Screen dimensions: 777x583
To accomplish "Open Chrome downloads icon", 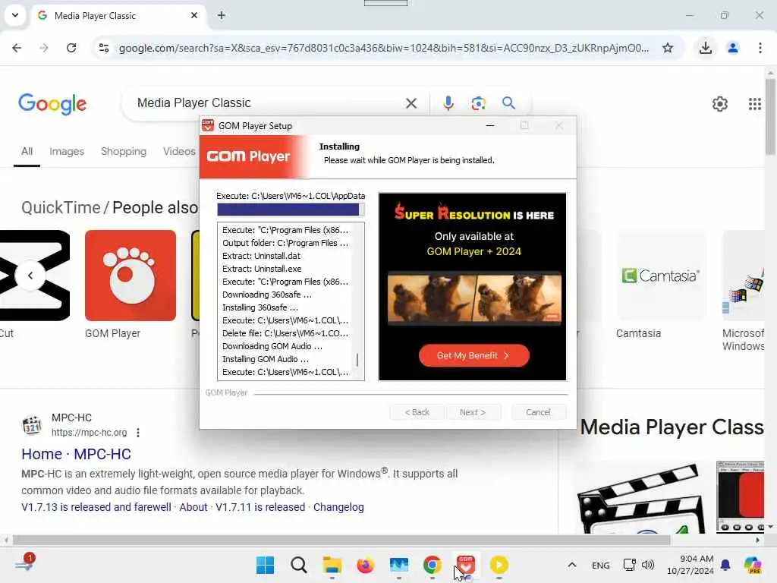I will pyautogui.click(x=706, y=48).
